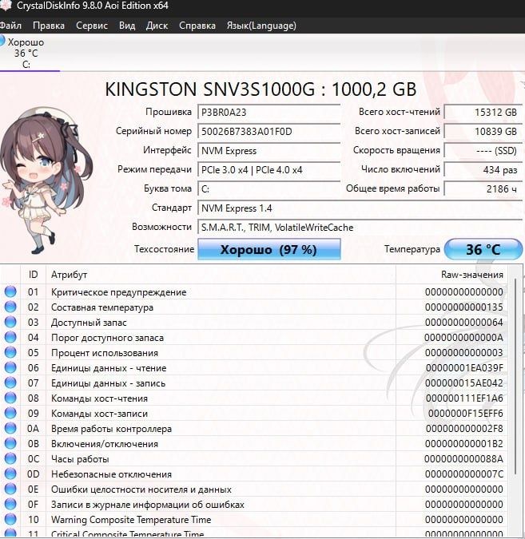The width and height of the screenshot is (525, 539).
Task: Click the attribute list vertical scrollbar
Action: pyautogui.click(x=515, y=376)
